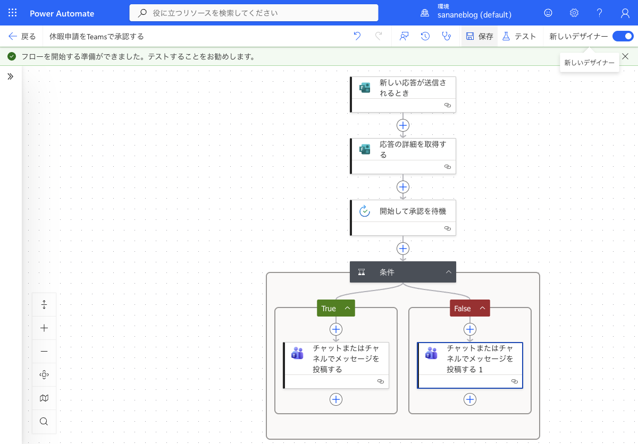Save the flow with 保存
This screenshot has width=638, height=444.
480,36
